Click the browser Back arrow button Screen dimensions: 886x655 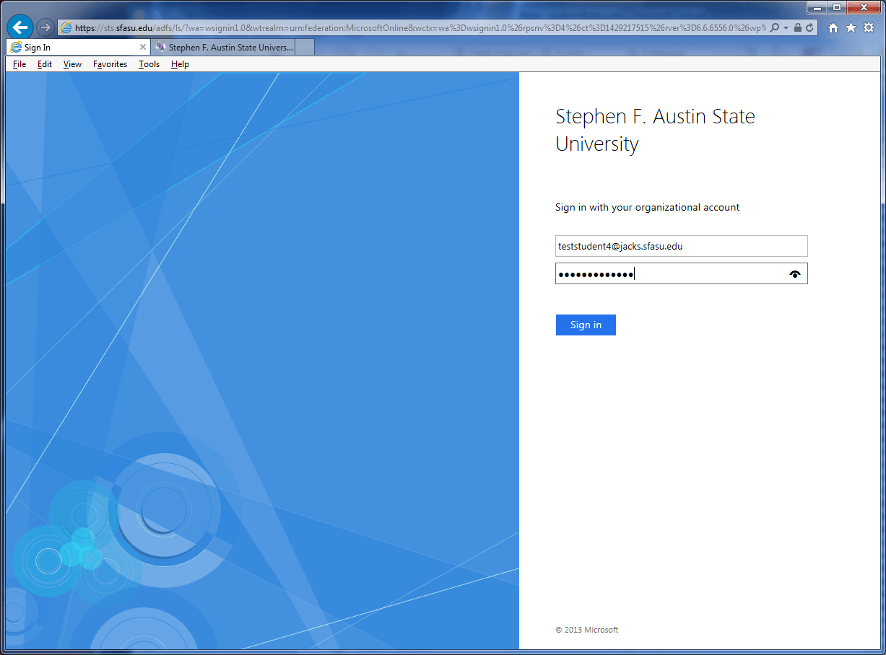(19, 27)
